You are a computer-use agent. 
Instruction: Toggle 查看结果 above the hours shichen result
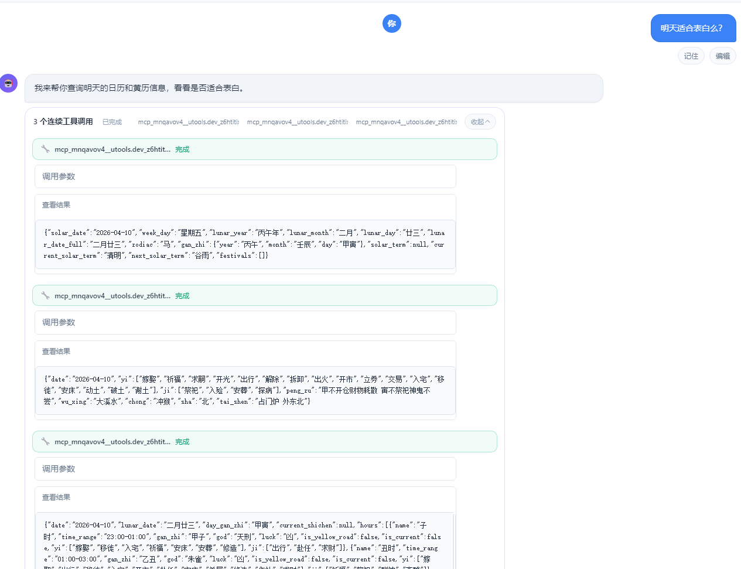(56, 498)
